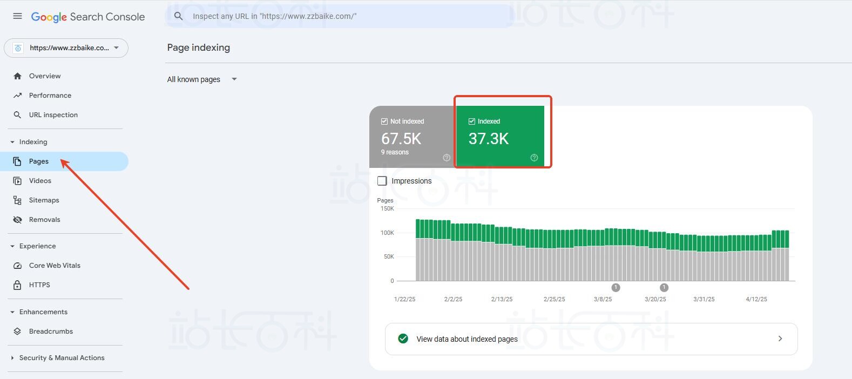Screen dimensions: 852x379
Task: Click the Core Web Vitals gauge icon
Action: point(17,266)
